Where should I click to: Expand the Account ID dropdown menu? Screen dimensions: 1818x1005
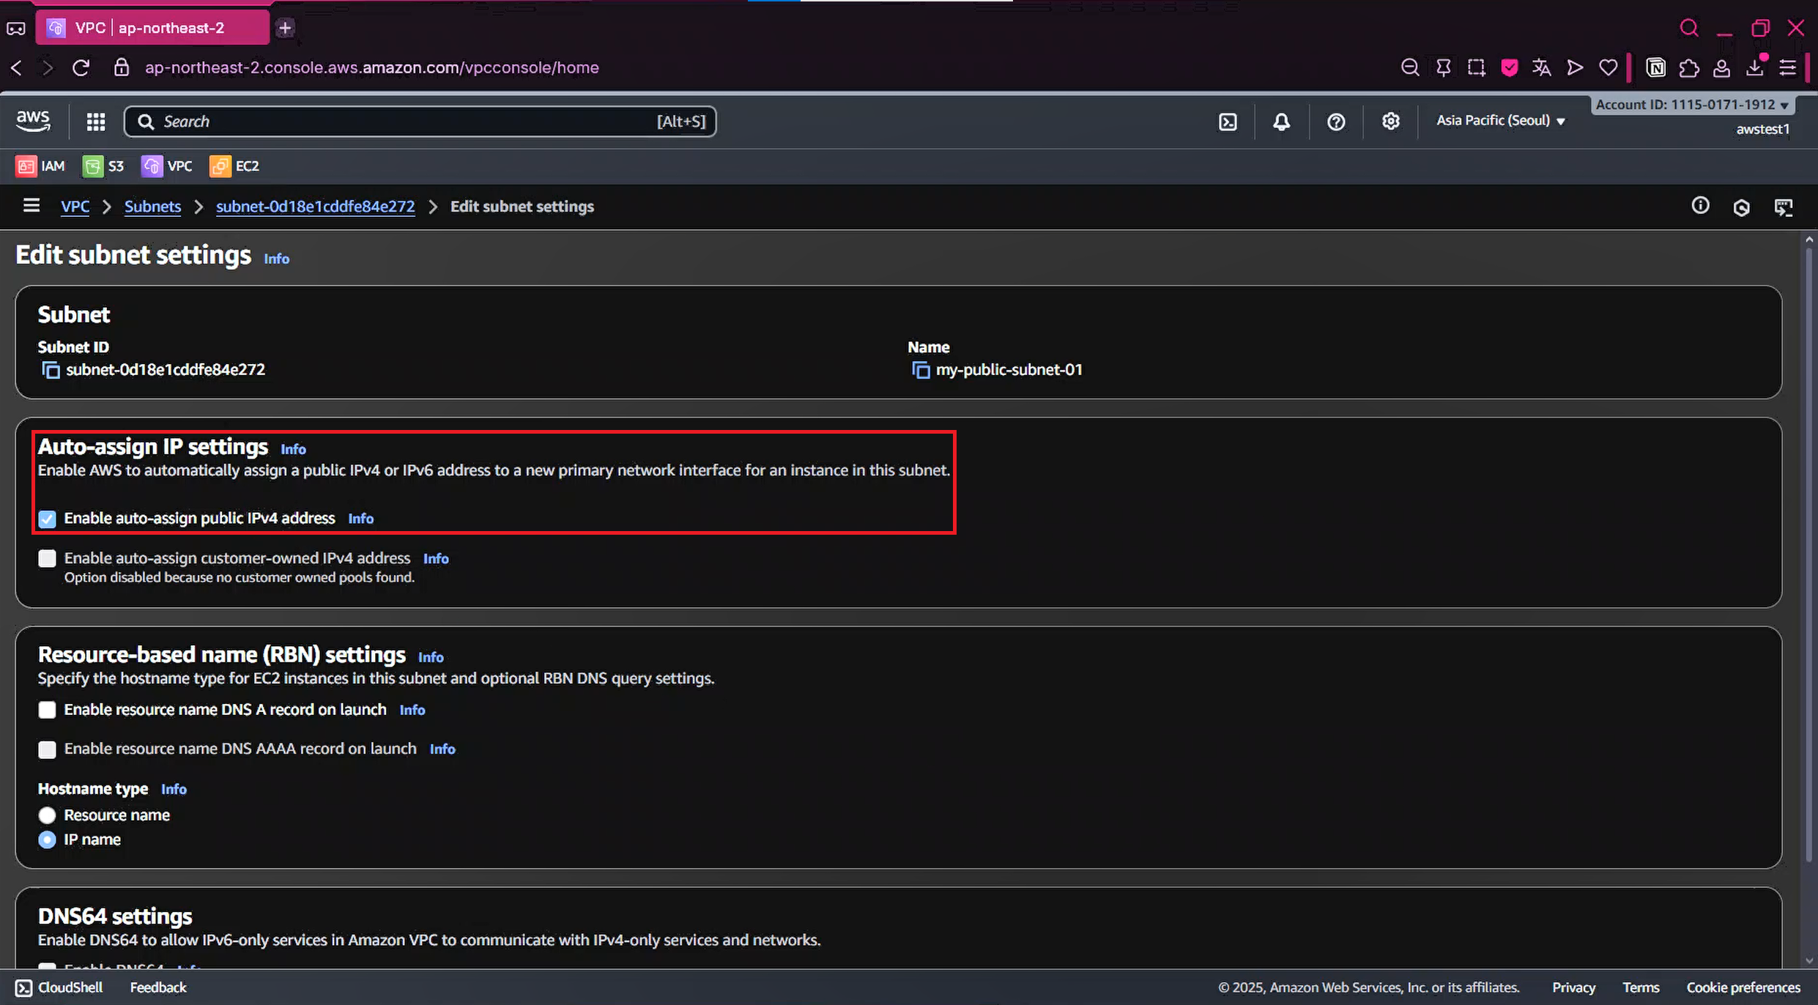(x=1691, y=105)
